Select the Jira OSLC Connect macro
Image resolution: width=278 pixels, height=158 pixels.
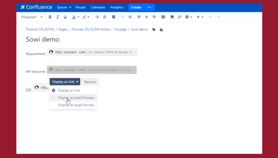point(41,88)
